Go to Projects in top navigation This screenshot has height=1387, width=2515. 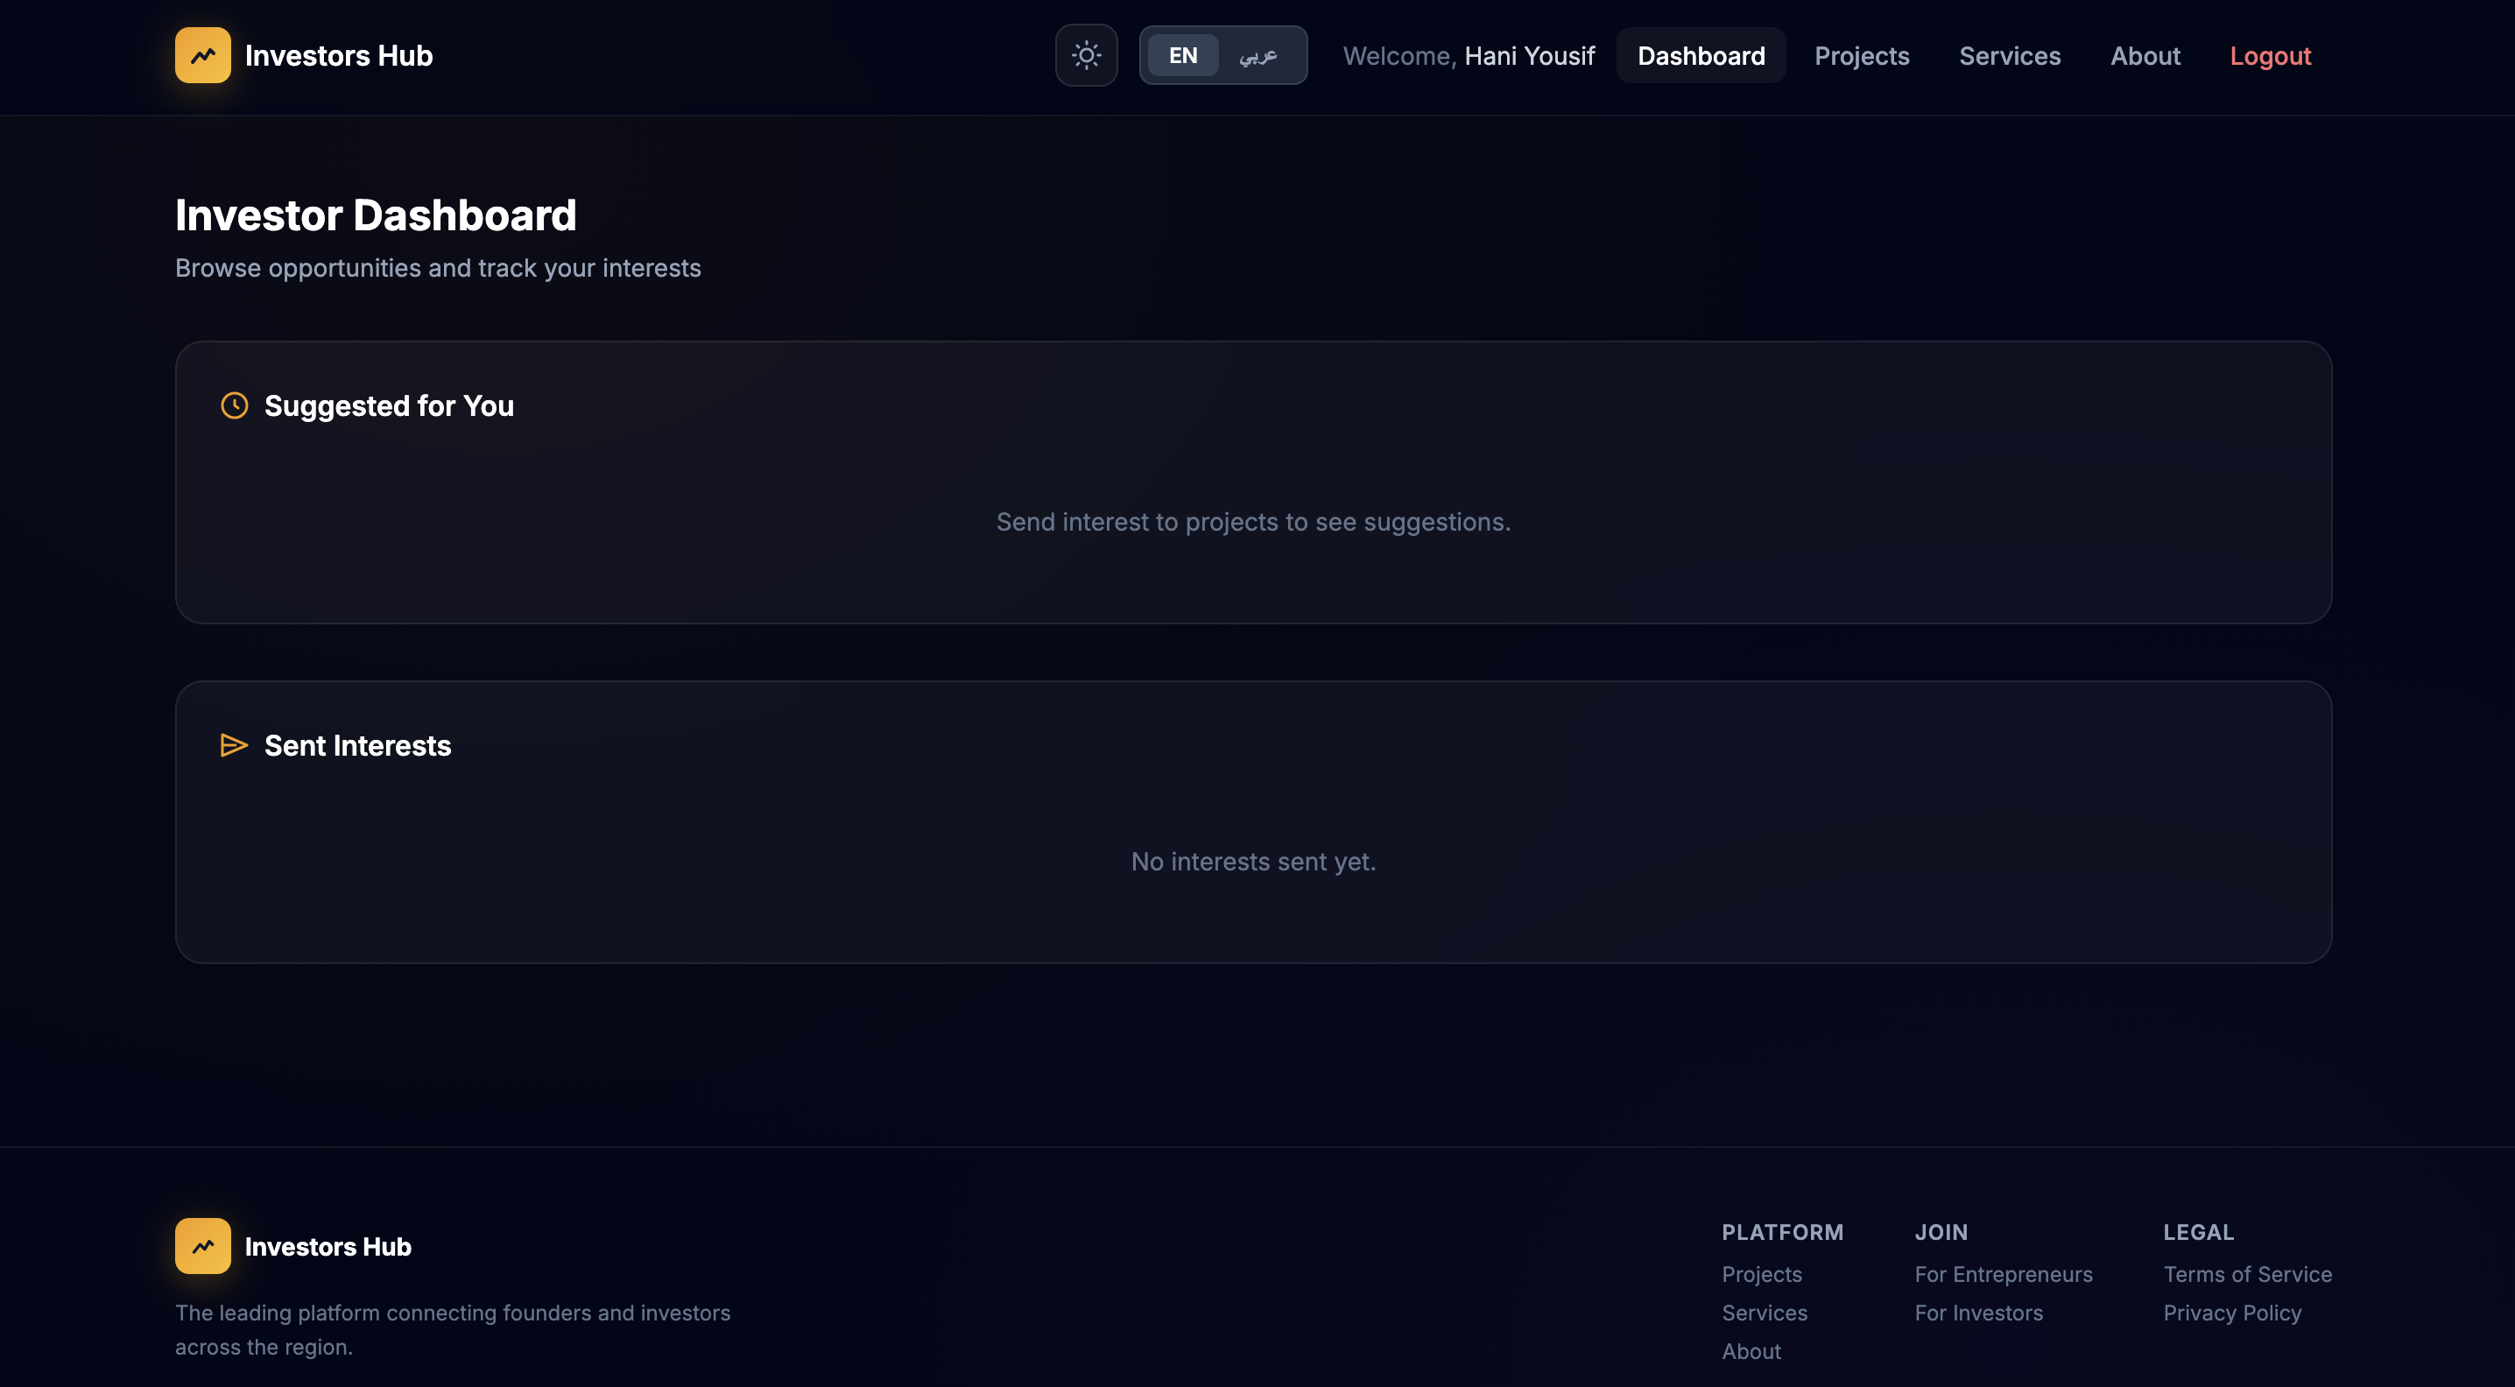click(1862, 56)
